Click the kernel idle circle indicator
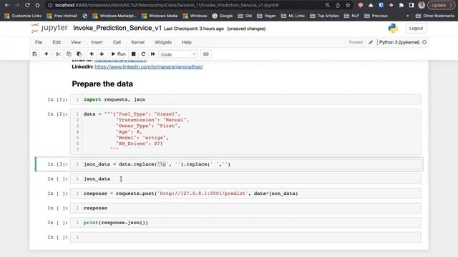 point(424,42)
